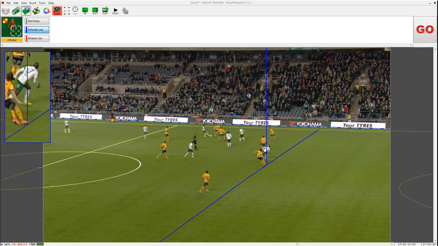Decrease the right speed ratio value
The width and height of the screenshot is (438, 246).
[x=69, y=14]
